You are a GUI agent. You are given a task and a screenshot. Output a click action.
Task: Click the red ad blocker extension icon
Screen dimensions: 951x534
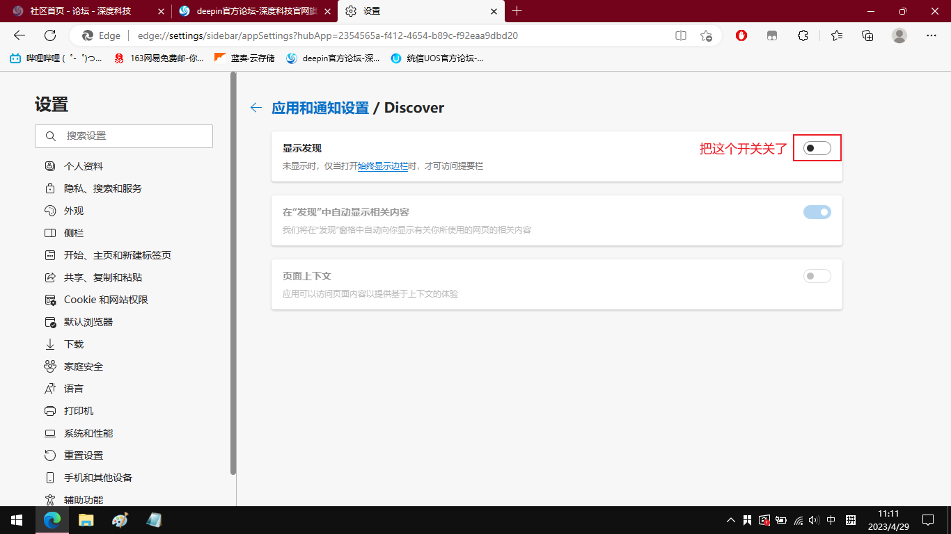click(741, 35)
